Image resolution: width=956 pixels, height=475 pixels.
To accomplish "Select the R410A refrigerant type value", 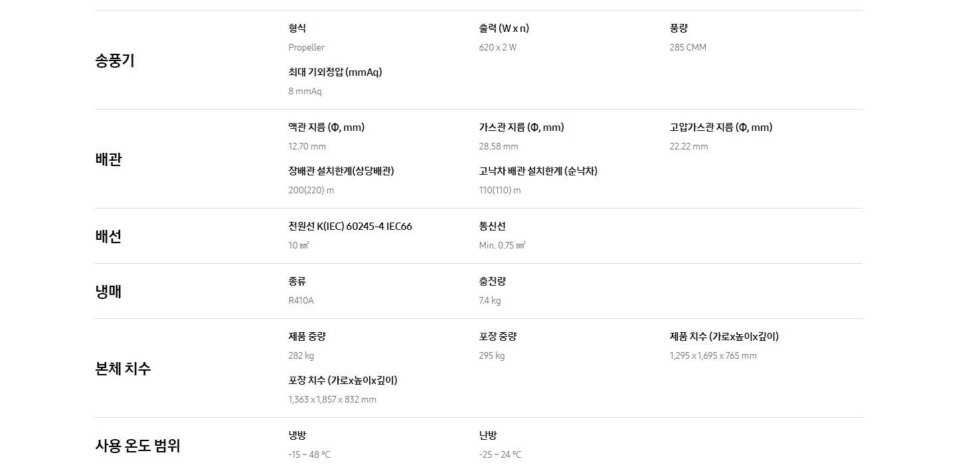I will coord(301,300).
